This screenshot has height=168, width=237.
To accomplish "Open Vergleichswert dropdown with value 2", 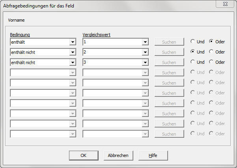I will tap(145, 52).
